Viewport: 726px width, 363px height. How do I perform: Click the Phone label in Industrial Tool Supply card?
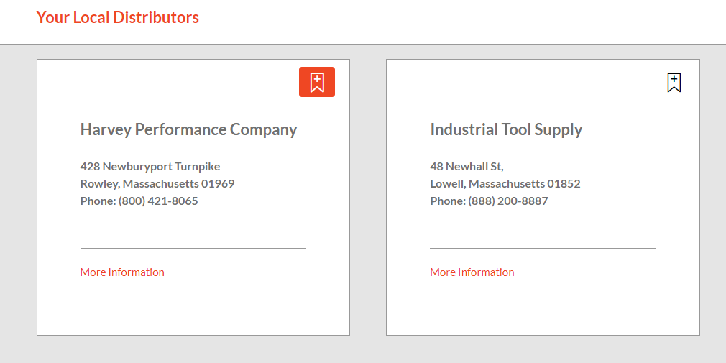(448, 201)
